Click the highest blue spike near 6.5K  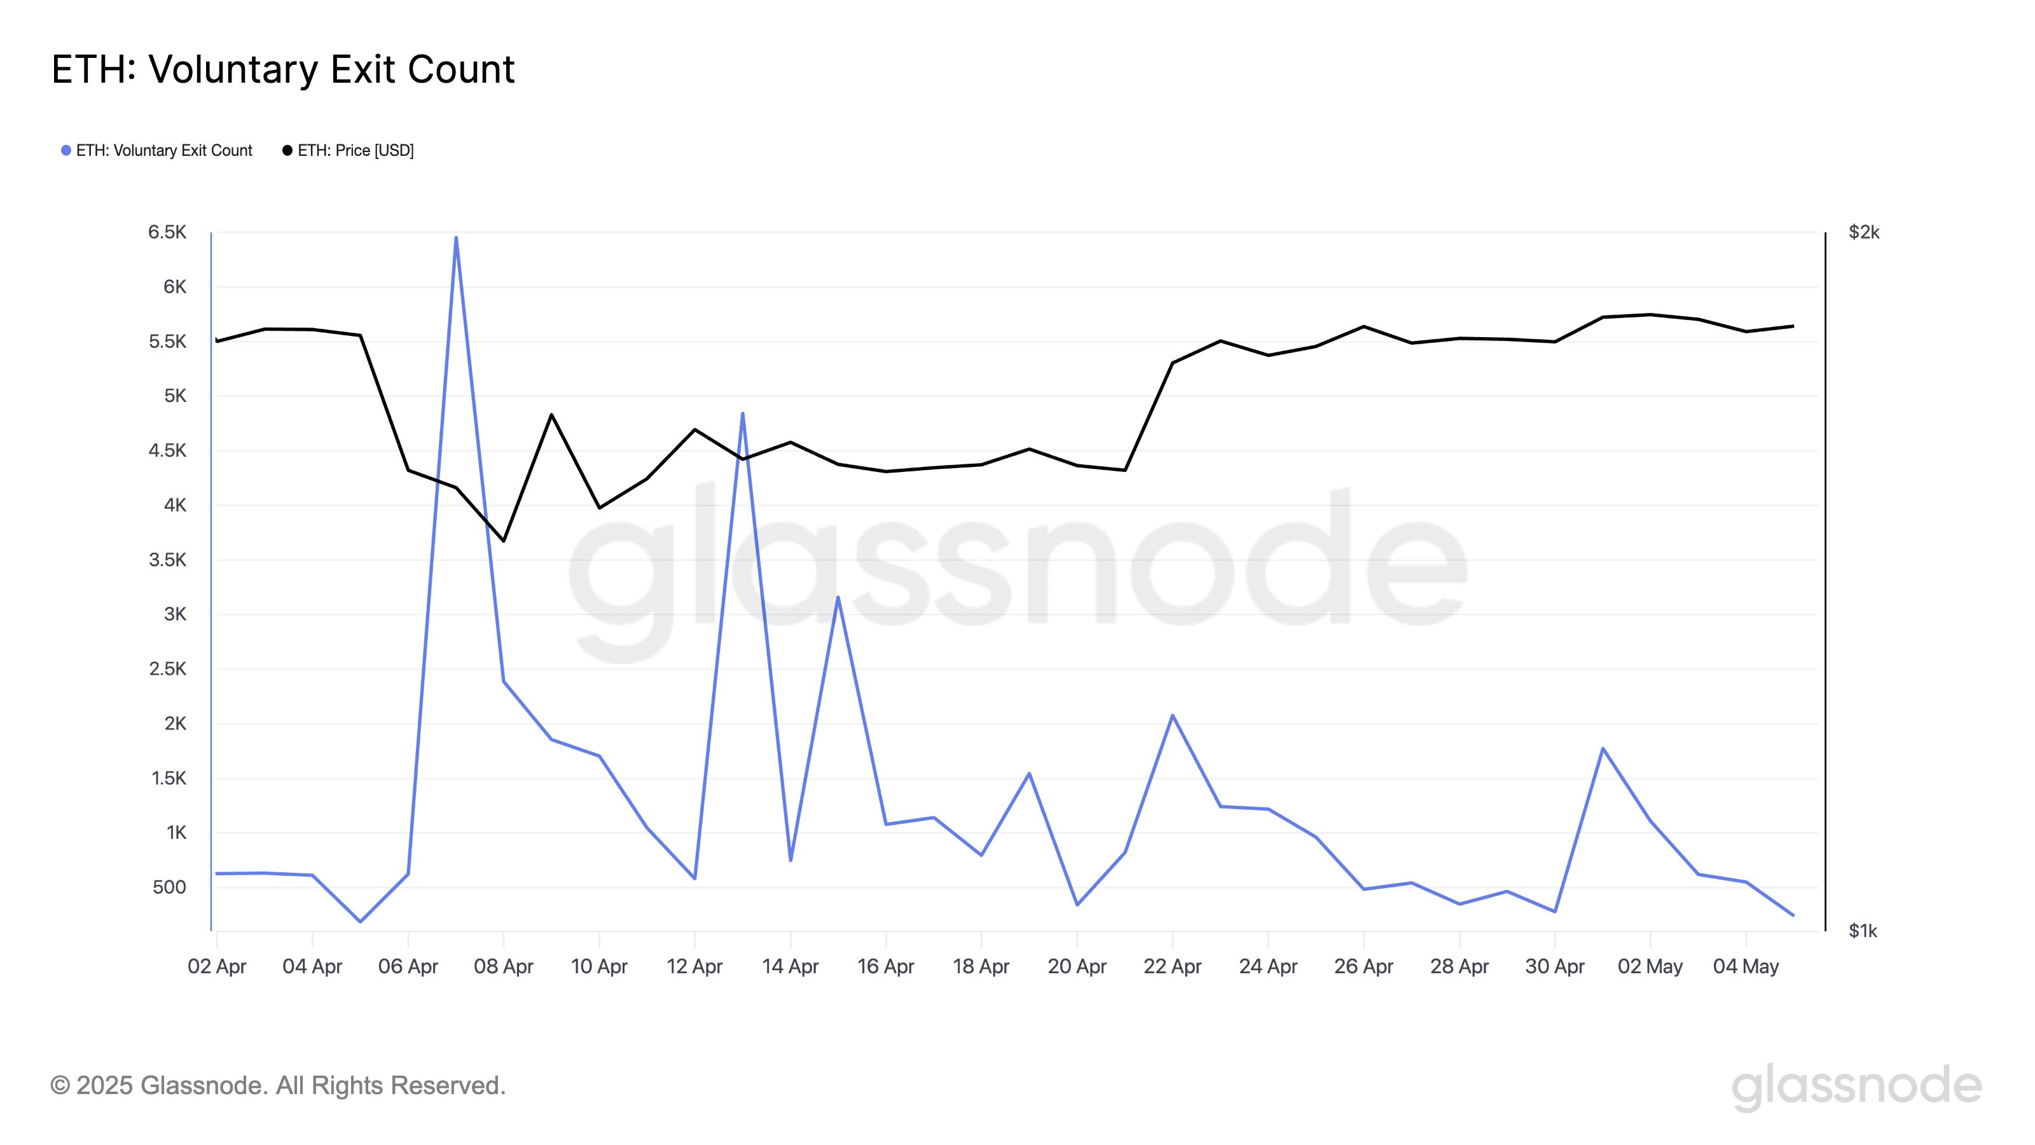coord(456,237)
